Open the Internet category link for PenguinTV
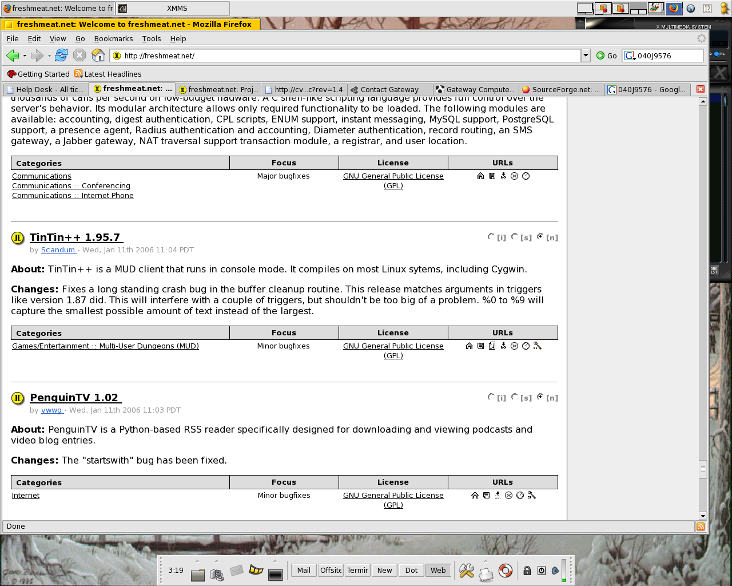This screenshot has height=586, width=732. [x=26, y=495]
